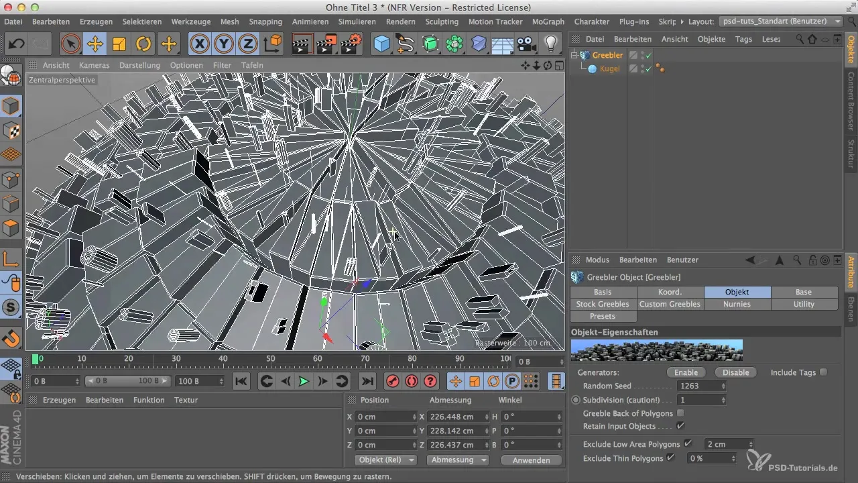Toggle Retain Input Objects checkbox
Screen dimensions: 858x483
681,425
